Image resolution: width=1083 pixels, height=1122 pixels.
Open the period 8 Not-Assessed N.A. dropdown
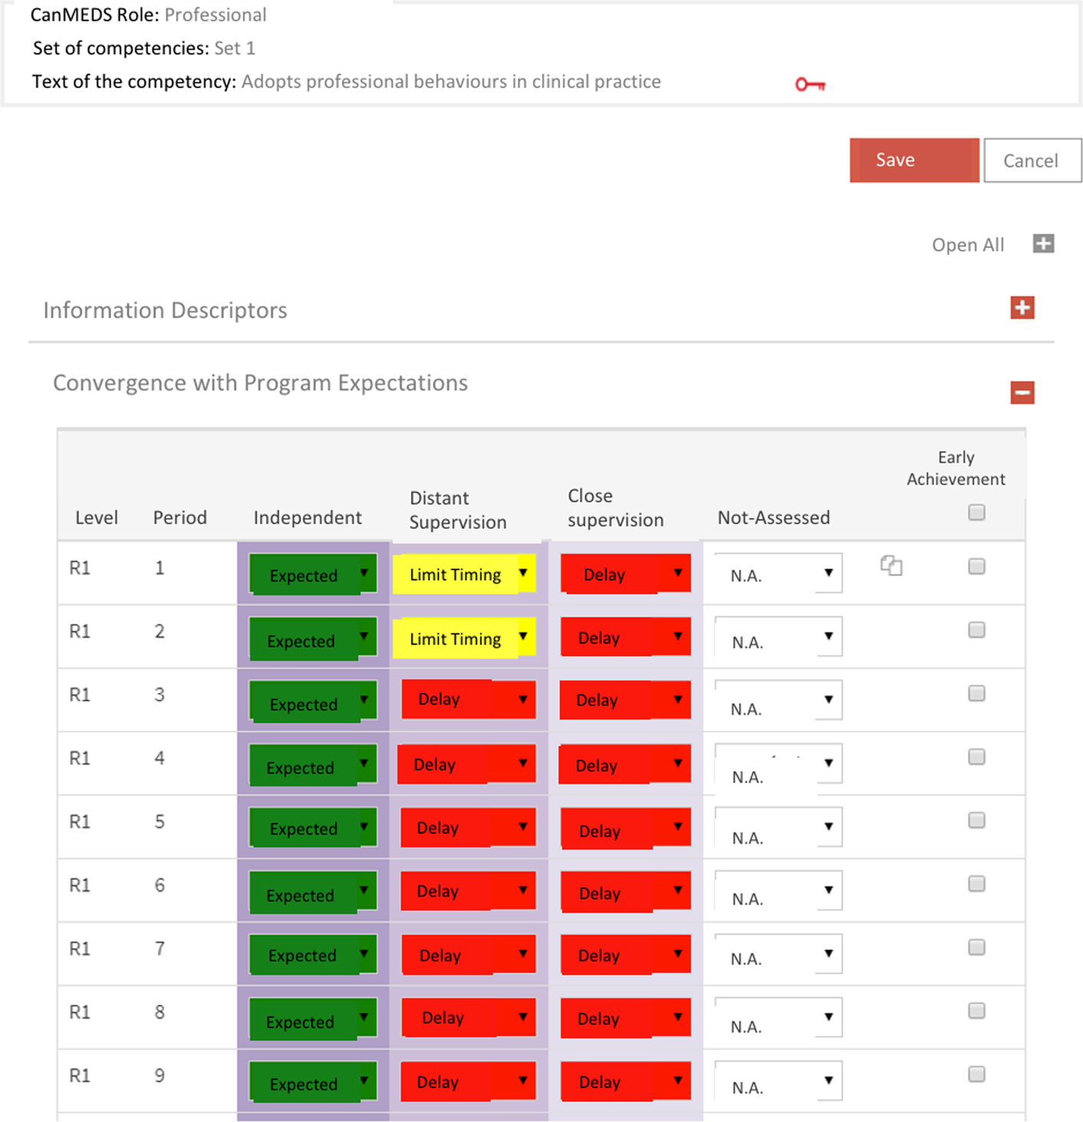click(x=779, y=1018)
